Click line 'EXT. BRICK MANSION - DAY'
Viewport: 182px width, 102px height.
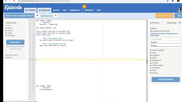[46, 28]
